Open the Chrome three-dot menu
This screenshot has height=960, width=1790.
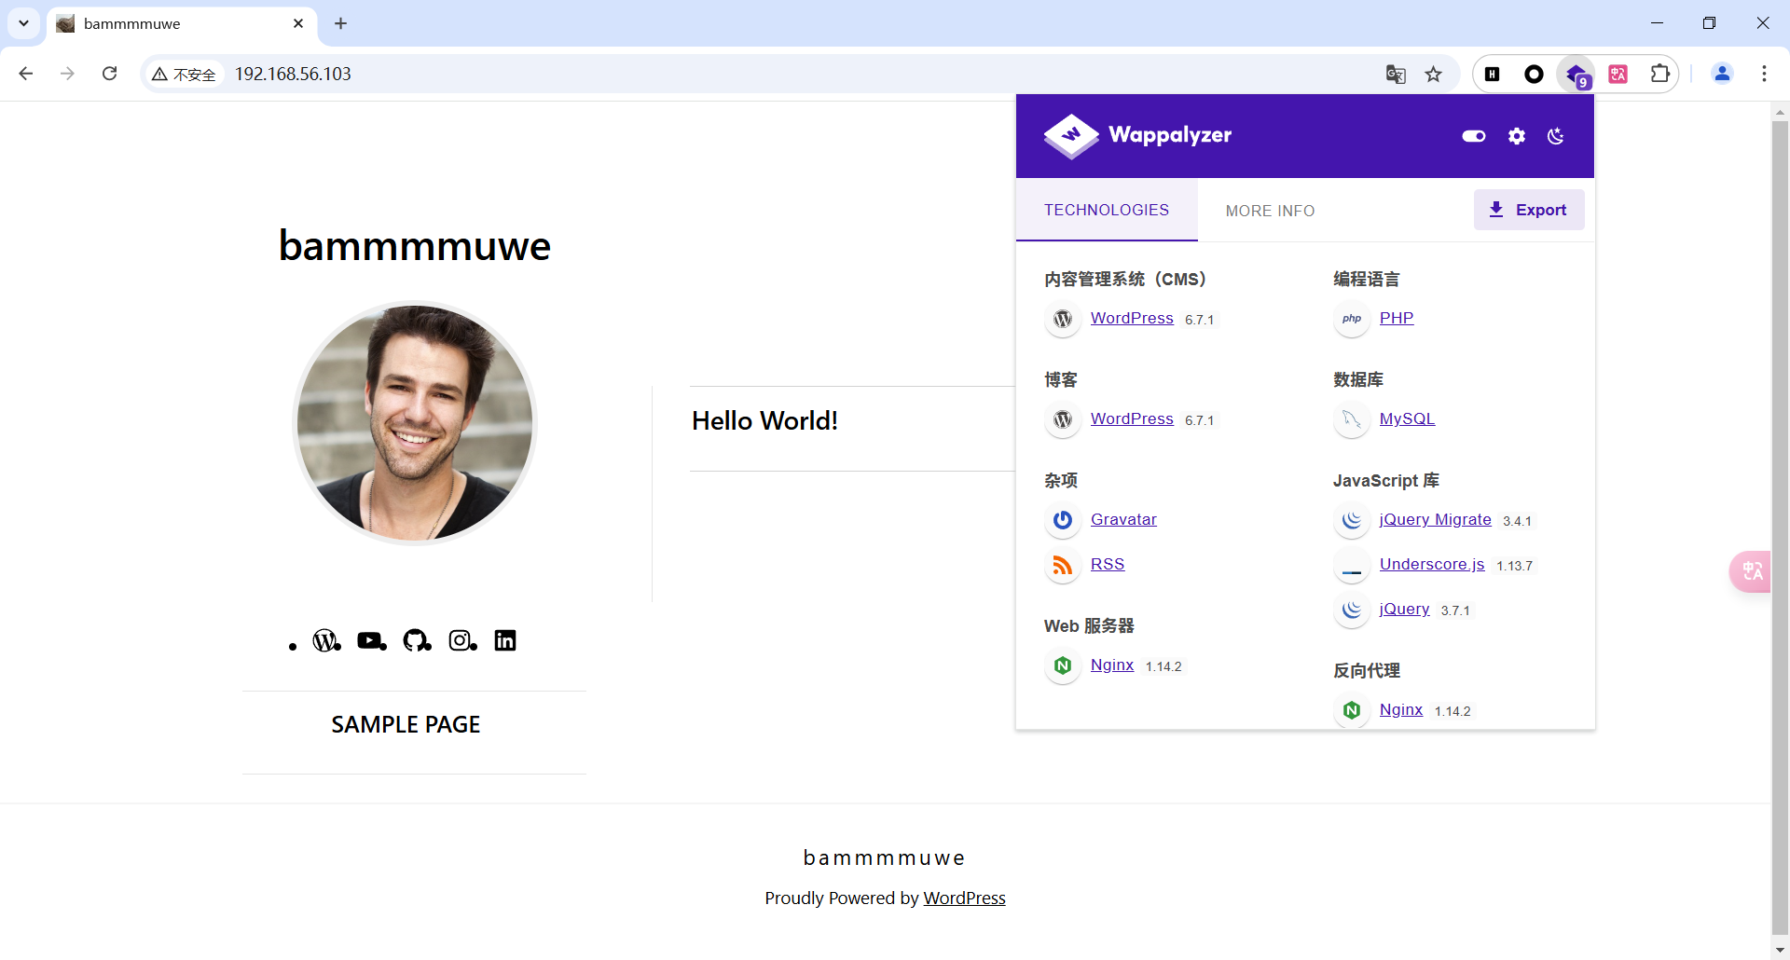pyautogui.click(x=1764, y=74)
